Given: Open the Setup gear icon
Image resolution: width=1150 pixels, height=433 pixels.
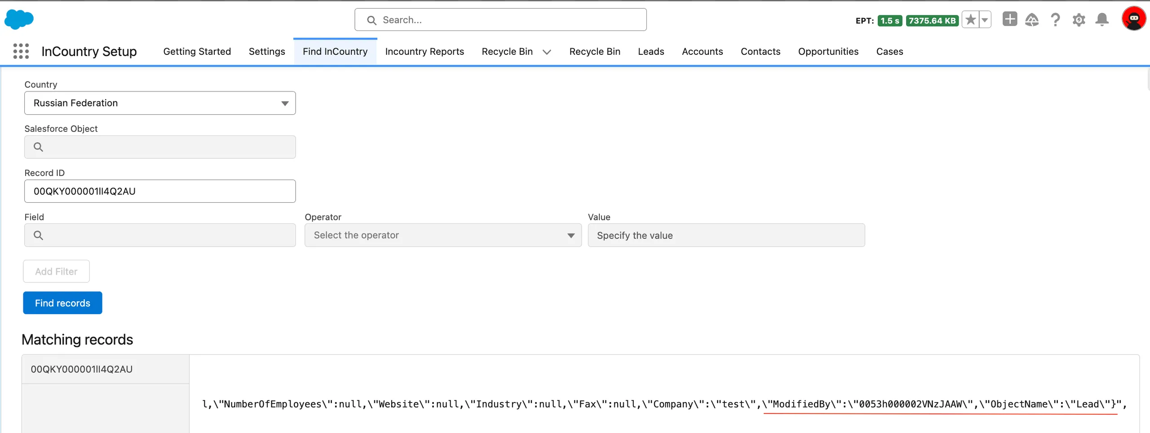Looking at the screenshot, I should [x=1079, y=20].
